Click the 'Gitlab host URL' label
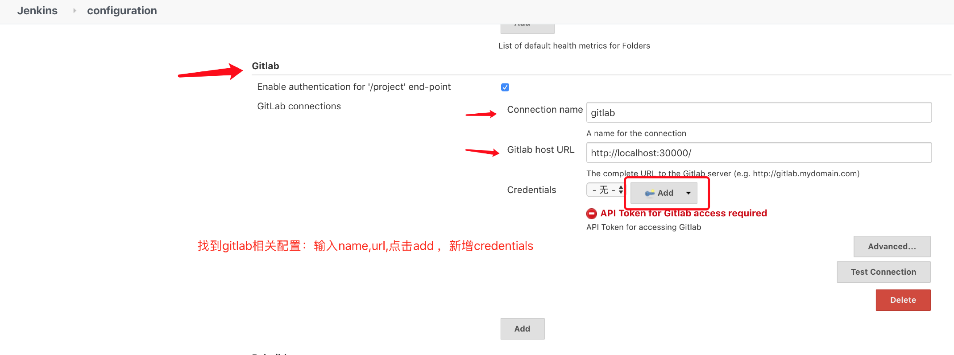Viewport: 954px width, 355px height. (x=541, y=150)
